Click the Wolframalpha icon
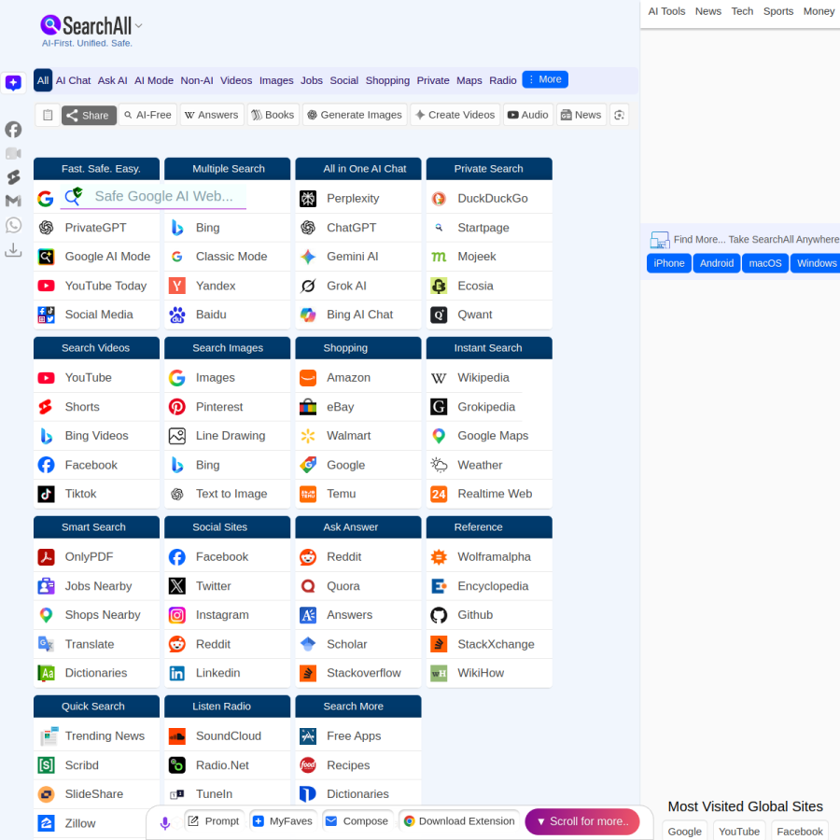This screenshot has height=840, width=840. (439, 557)
